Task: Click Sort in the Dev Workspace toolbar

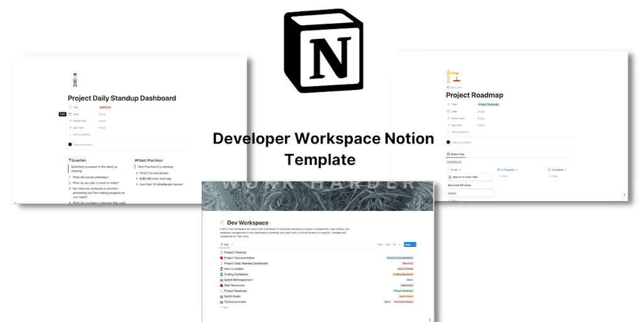Action: point(388,245)
